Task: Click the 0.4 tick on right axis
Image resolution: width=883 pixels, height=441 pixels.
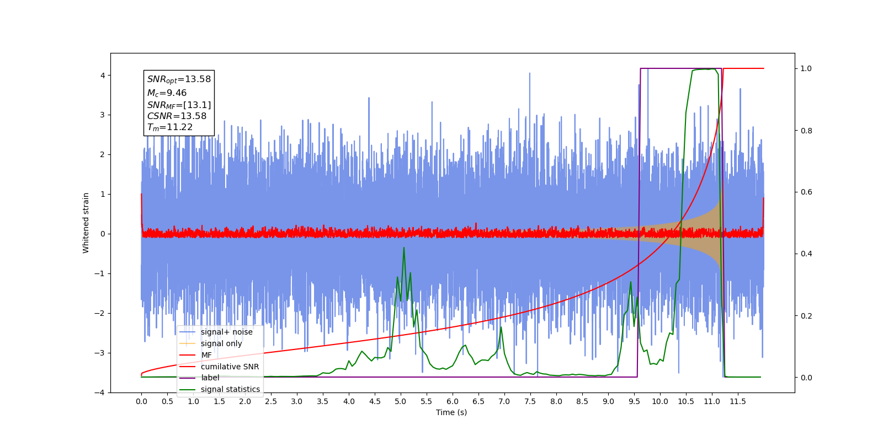Action: click(x=806, y=254)
